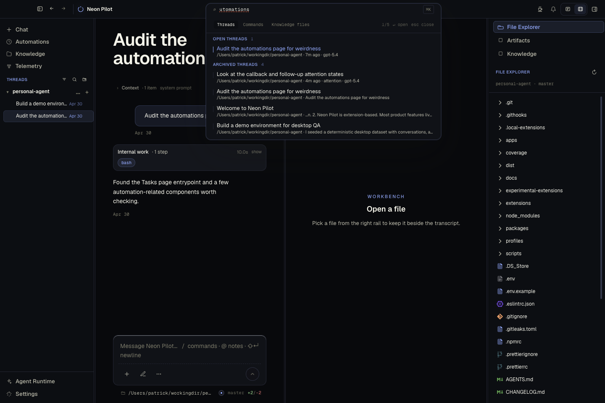Image resolution: width=605 pixels, height=403 pixels.
Task: Open composer more options ellipsis
Action: (159, 374)
